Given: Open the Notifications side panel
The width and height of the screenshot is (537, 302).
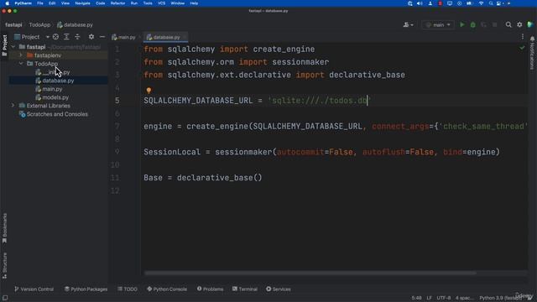Looking at the screenshot, I should 532,52.
